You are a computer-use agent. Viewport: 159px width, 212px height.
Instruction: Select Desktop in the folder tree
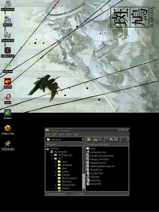[54, 148]
